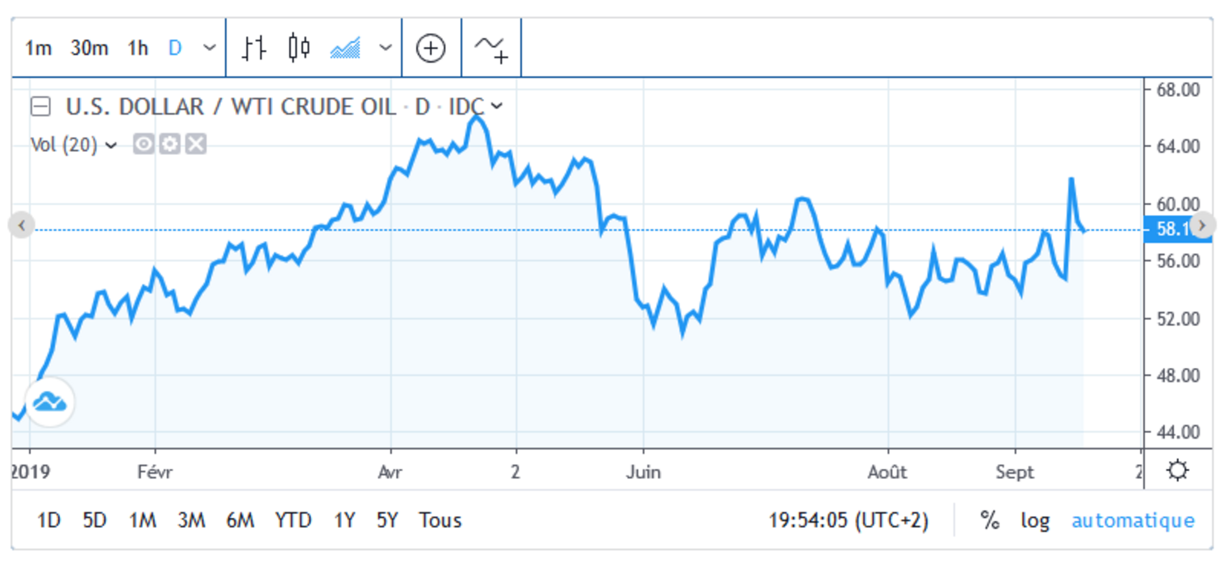This screenshot has width=1229, height=564.
Task: Switch to the 30m interval
Action: point(89,48)
